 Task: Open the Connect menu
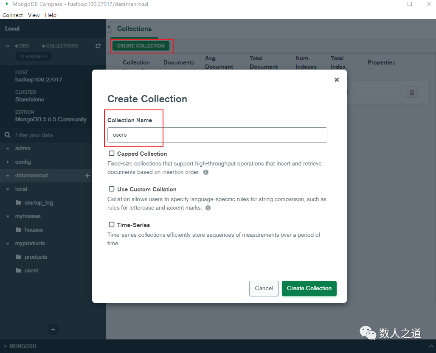[12, 15]
